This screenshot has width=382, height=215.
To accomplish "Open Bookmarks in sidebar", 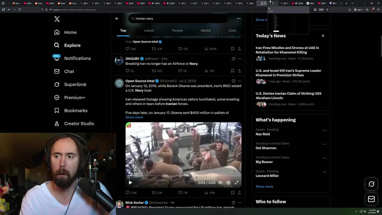I will point(71,110).
